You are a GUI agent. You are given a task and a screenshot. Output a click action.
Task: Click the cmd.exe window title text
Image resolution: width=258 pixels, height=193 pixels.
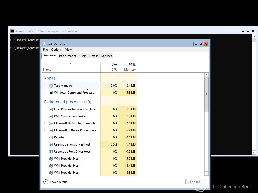(x=47, y=31)
